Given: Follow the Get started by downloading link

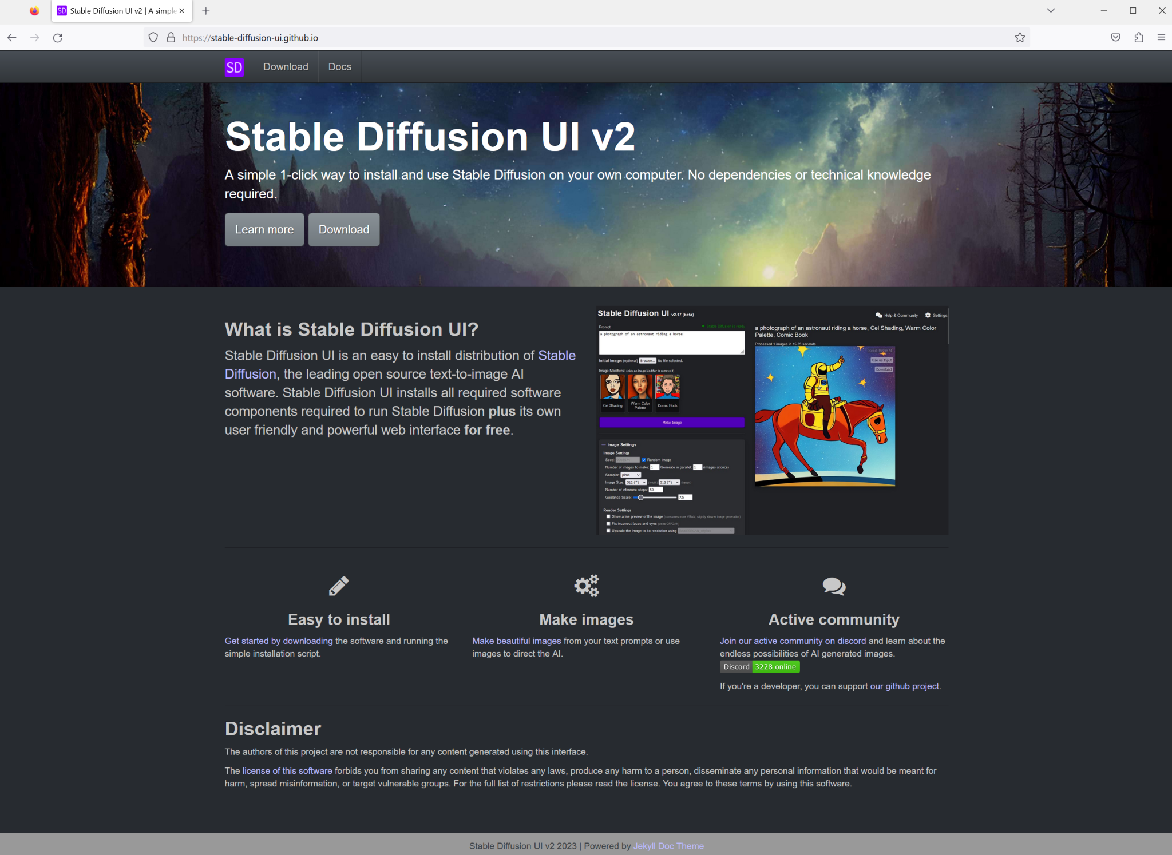Looking at the screenshot, I should click(x=278, y=641).
